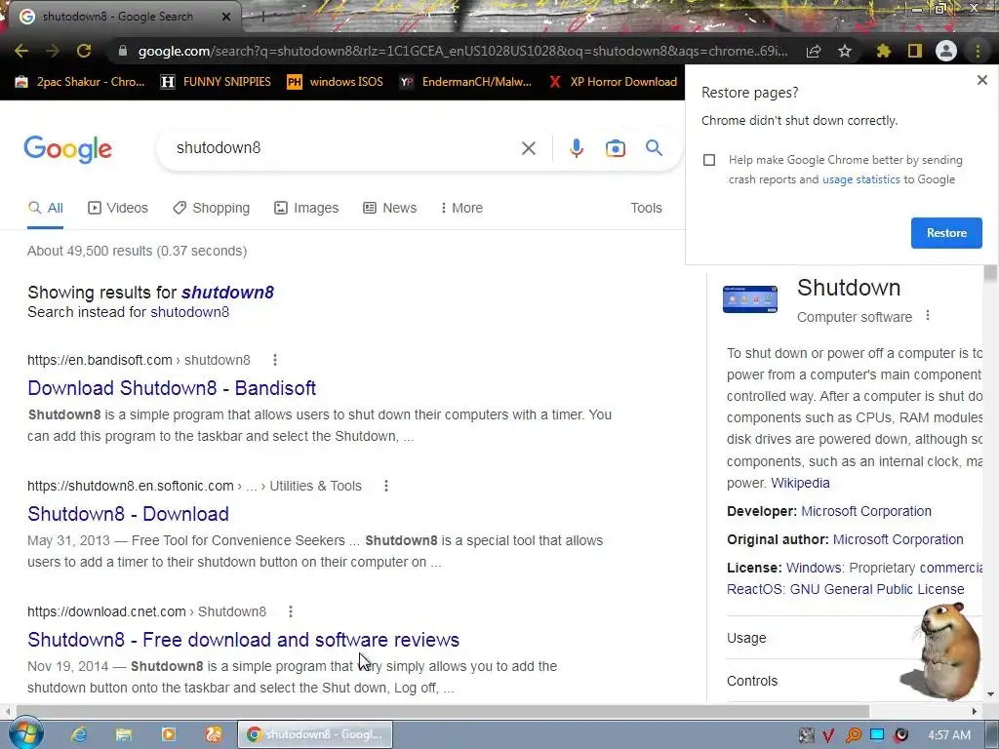Open the EndermanCH/Malw... bookmark
The height and width of the screenshot is (749, 999).
(465, 82)
